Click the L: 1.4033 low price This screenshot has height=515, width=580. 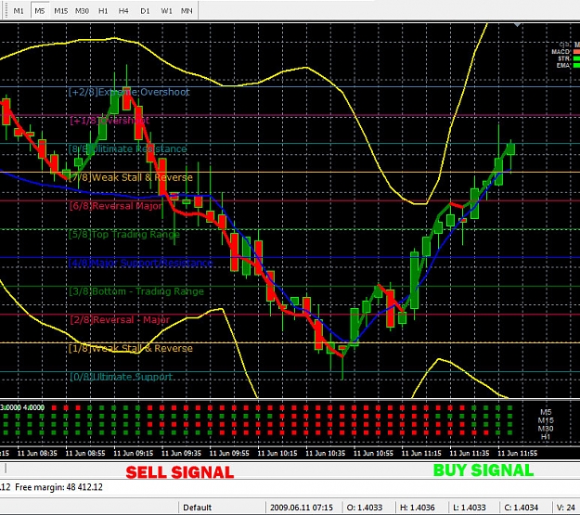coord(470,508)
